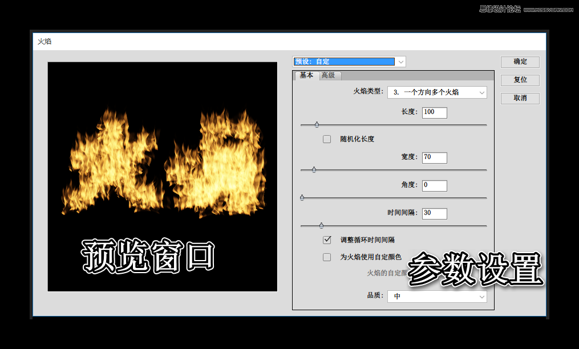Enable the 随机化长度 checkbox
The image size is (579, 349).
click(327, 139)
